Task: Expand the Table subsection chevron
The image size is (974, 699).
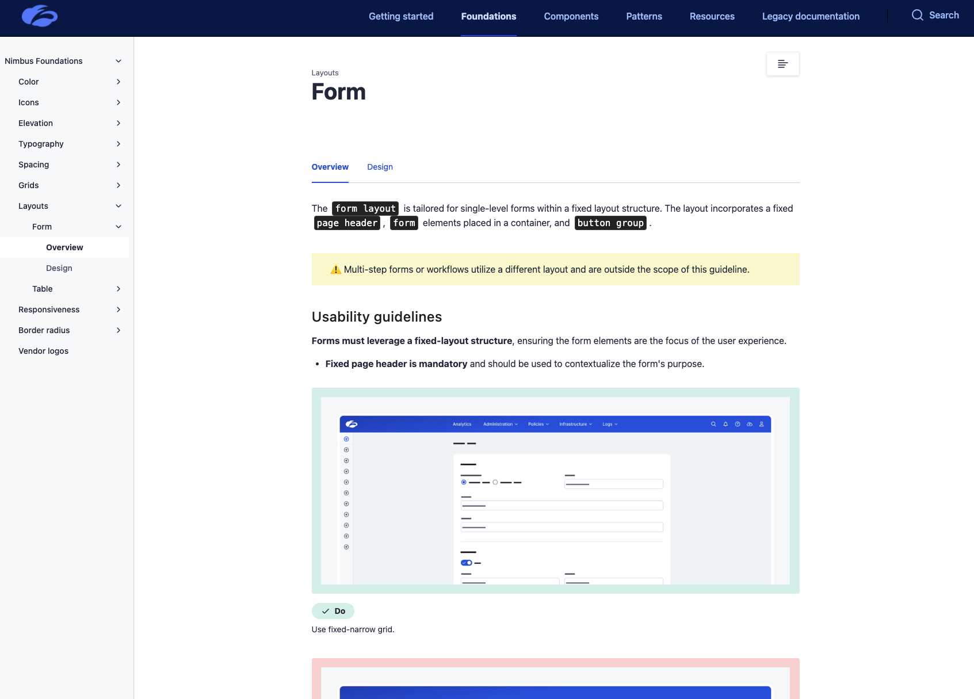Action: 119,289
